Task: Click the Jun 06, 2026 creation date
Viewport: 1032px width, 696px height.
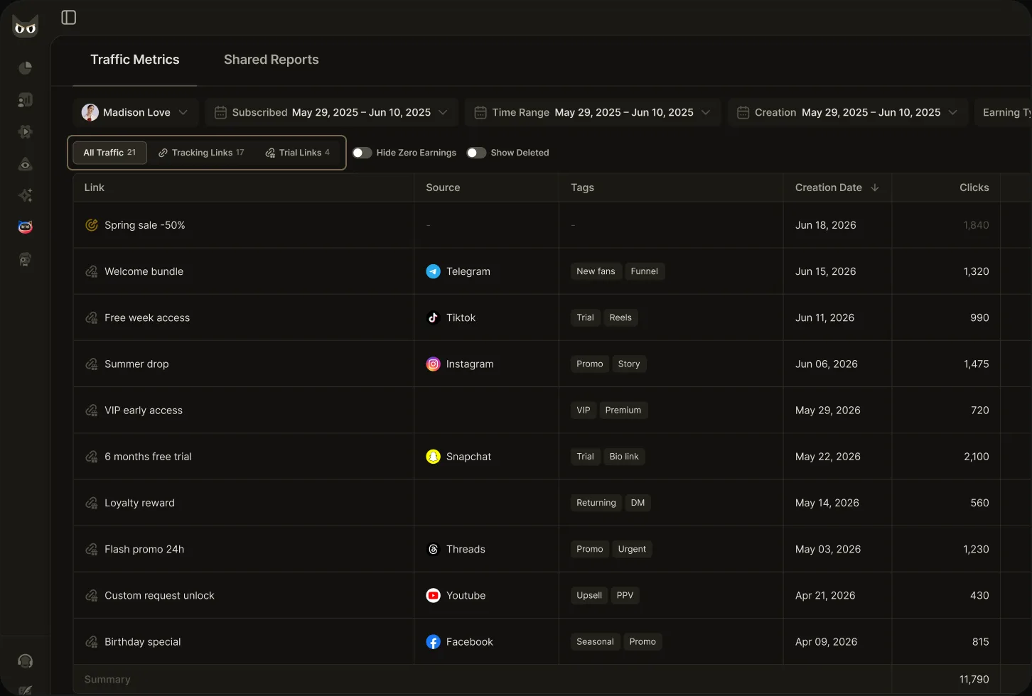Action: coord(827,364)
